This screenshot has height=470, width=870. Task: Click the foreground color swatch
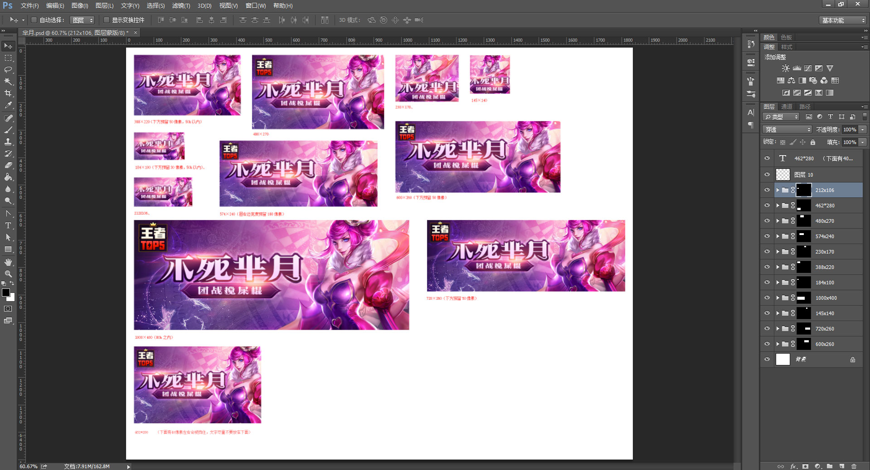tap(6, 293)
